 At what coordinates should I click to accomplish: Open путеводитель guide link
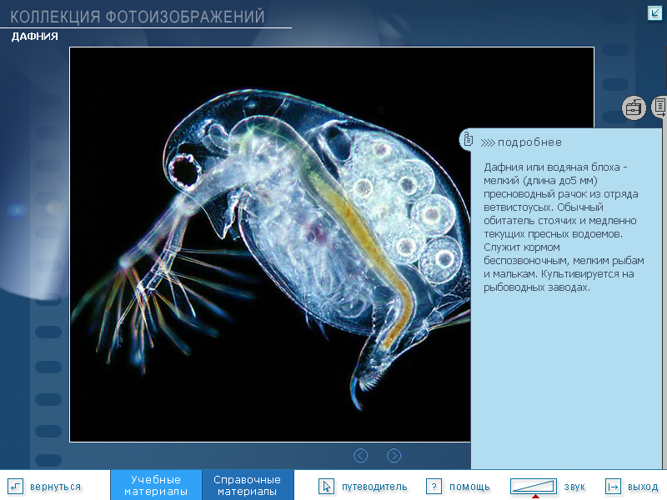coord(374,487)
